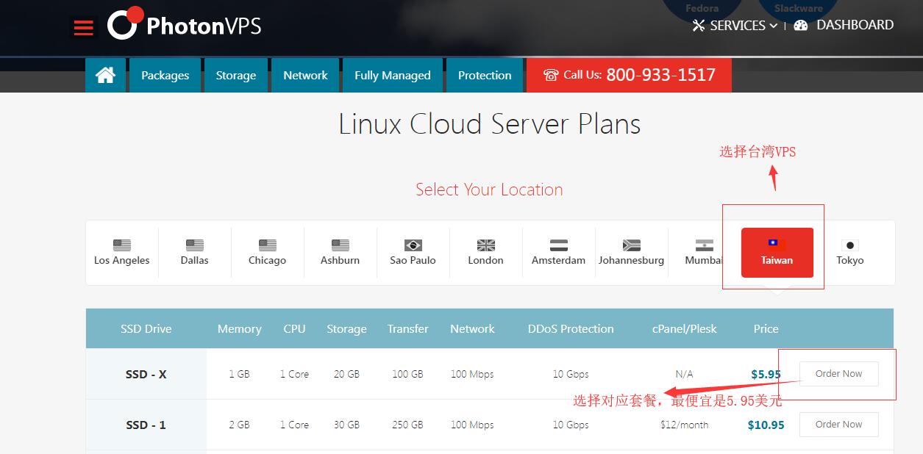923x454 pixels.
Task: Select the Amsterdam location
Action: 559,253
